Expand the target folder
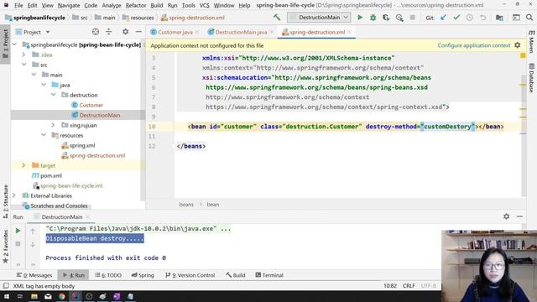 [x=23, y=165]
